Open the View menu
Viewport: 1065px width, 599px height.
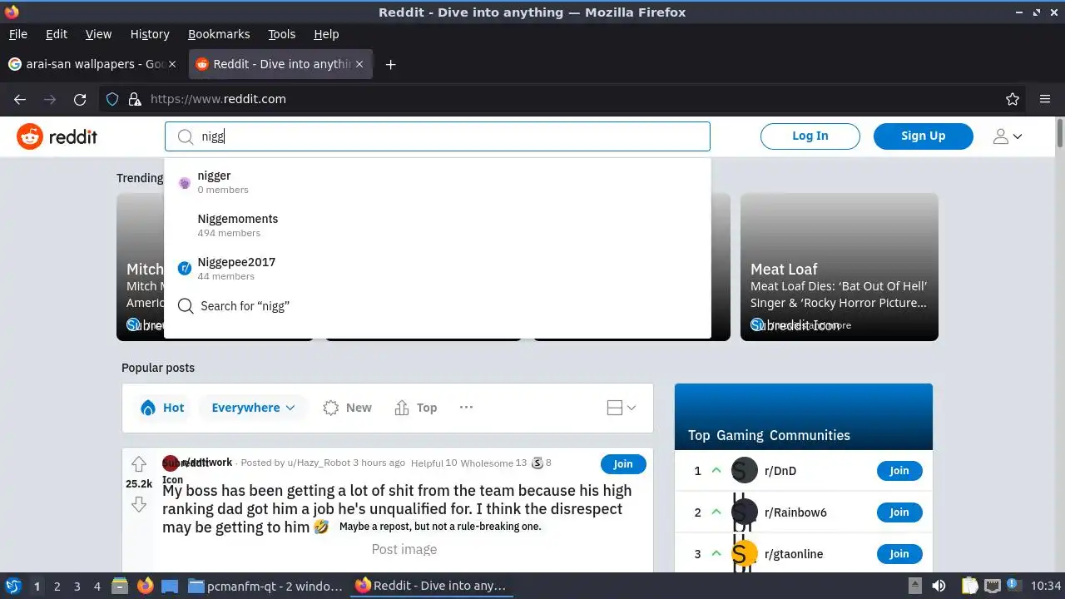coord(98,34)
